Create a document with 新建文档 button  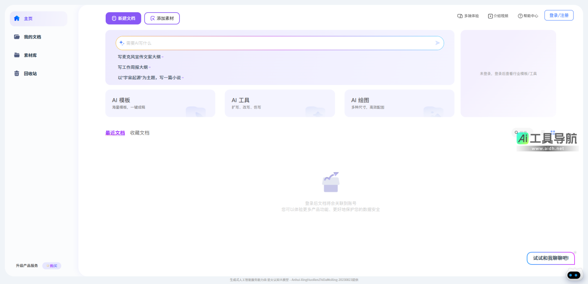(x=123, y=18)
